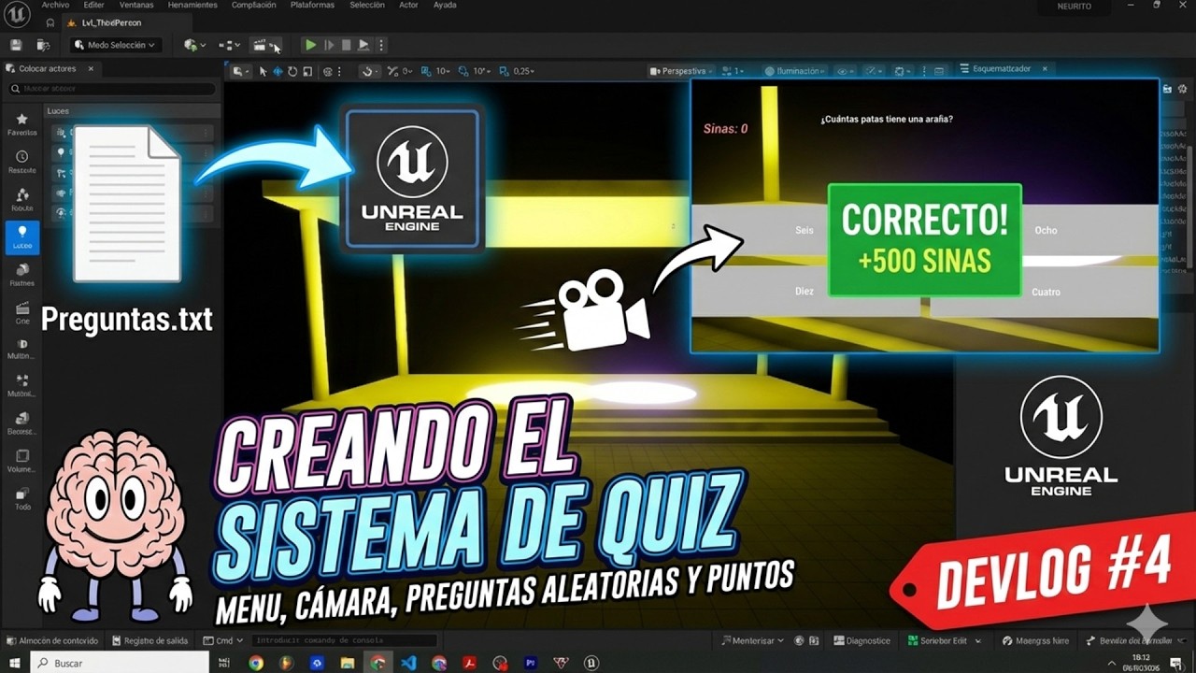
Task: Close the Esquematizador tab
Action: pyautogui.click(x=1045, y=69)
